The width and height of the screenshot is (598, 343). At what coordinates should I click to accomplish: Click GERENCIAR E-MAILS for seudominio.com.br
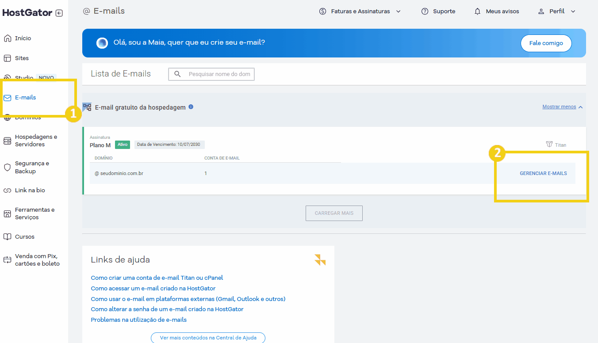543,173
